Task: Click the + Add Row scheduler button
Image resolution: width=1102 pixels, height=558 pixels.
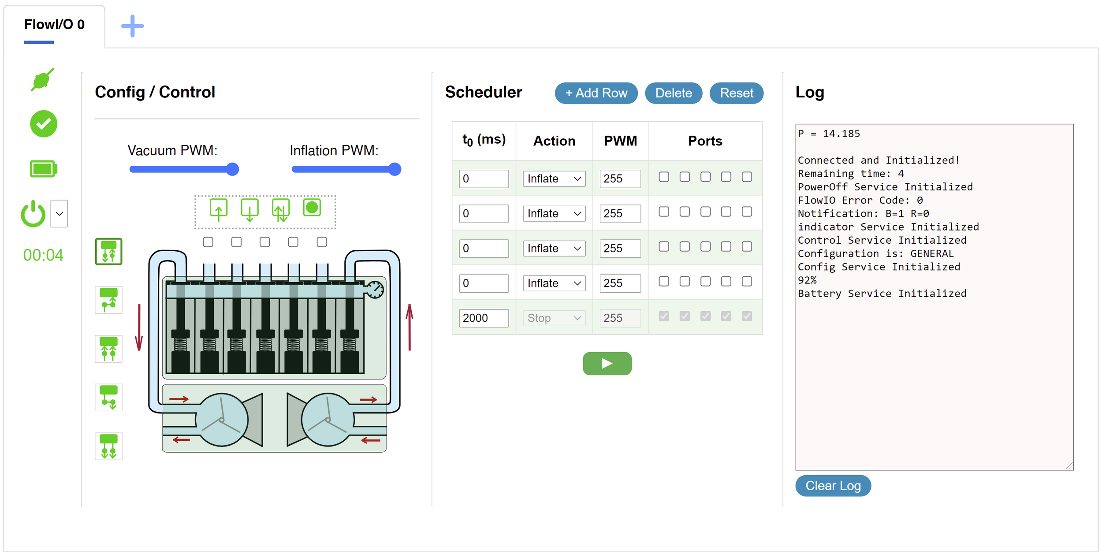Action: (596, 93)
